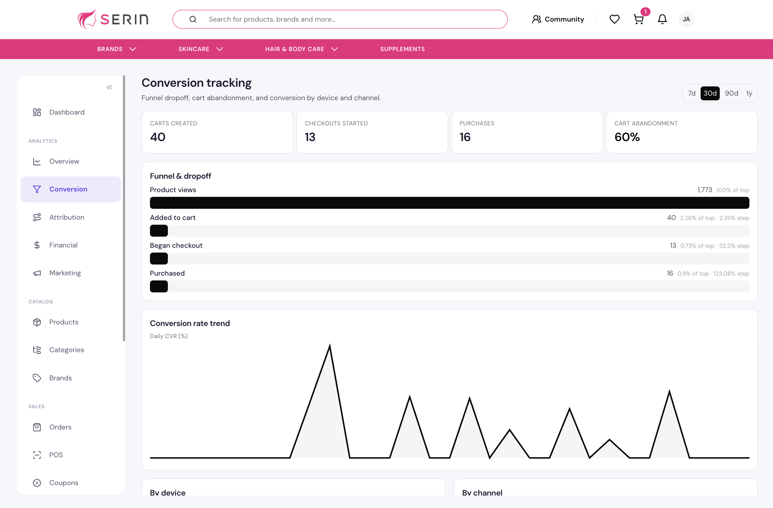Click the sidebar vertical scrollbar
This screenshot has height=508, width=773.
pos(124,208)
